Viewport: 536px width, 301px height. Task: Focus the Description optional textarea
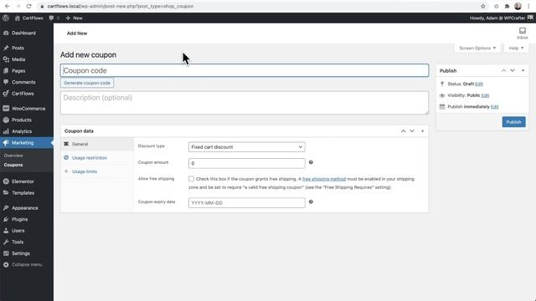click(x=245, y=103)
